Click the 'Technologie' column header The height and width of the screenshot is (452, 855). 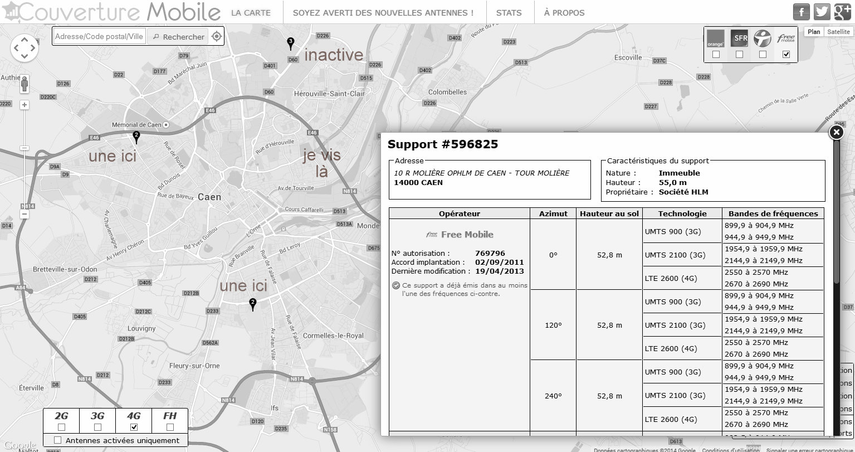pos(682,213)
